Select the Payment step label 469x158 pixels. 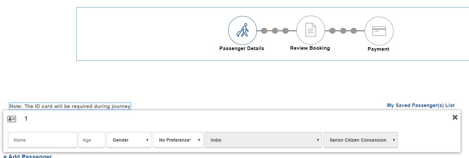point(378,49)
